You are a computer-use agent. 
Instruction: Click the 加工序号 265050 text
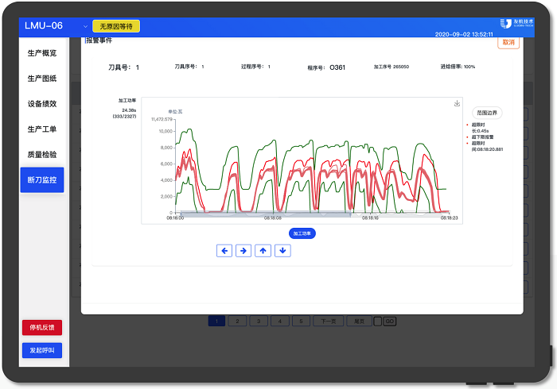(x=391, y=67)
